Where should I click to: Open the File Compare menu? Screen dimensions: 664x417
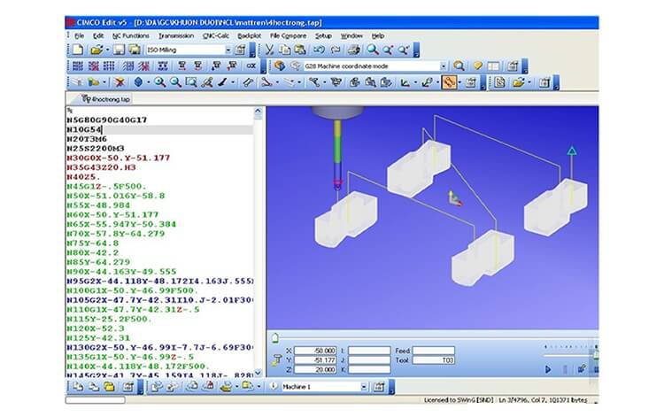[288, 36]
